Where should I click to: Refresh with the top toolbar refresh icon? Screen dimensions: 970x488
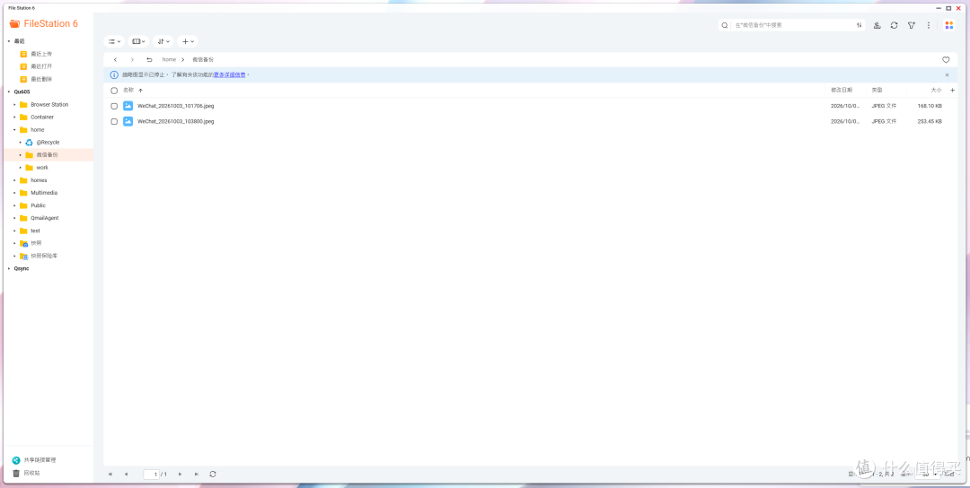894,25
